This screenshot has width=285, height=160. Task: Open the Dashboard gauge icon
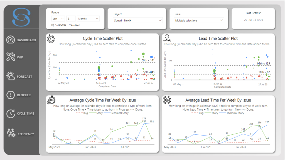click(10, 40)
